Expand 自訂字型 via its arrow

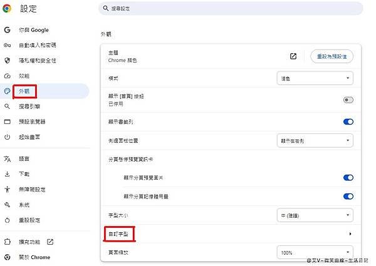coord(350,233)
